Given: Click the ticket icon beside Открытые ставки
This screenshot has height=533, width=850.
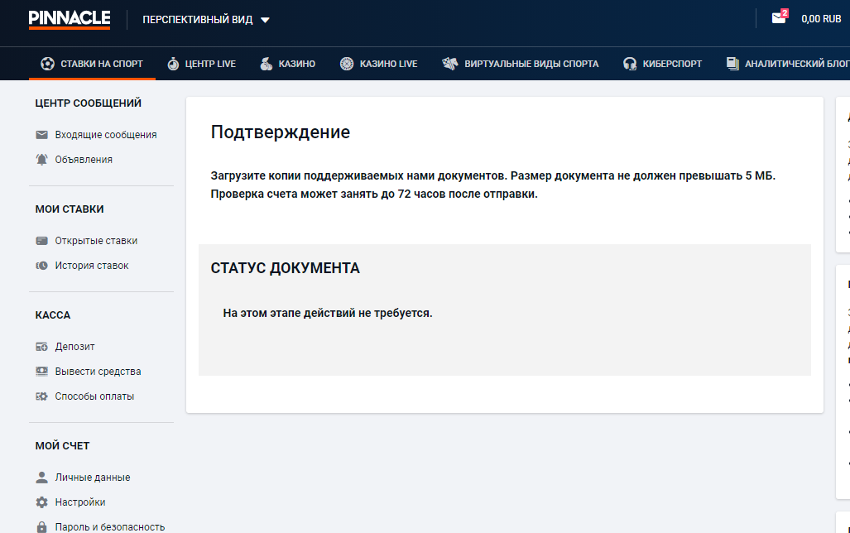Looking at the screenshot, I should point(41,241).
